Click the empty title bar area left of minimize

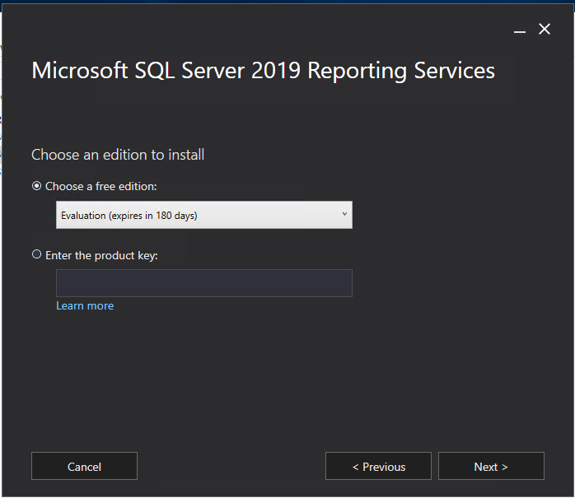[247, 28]
